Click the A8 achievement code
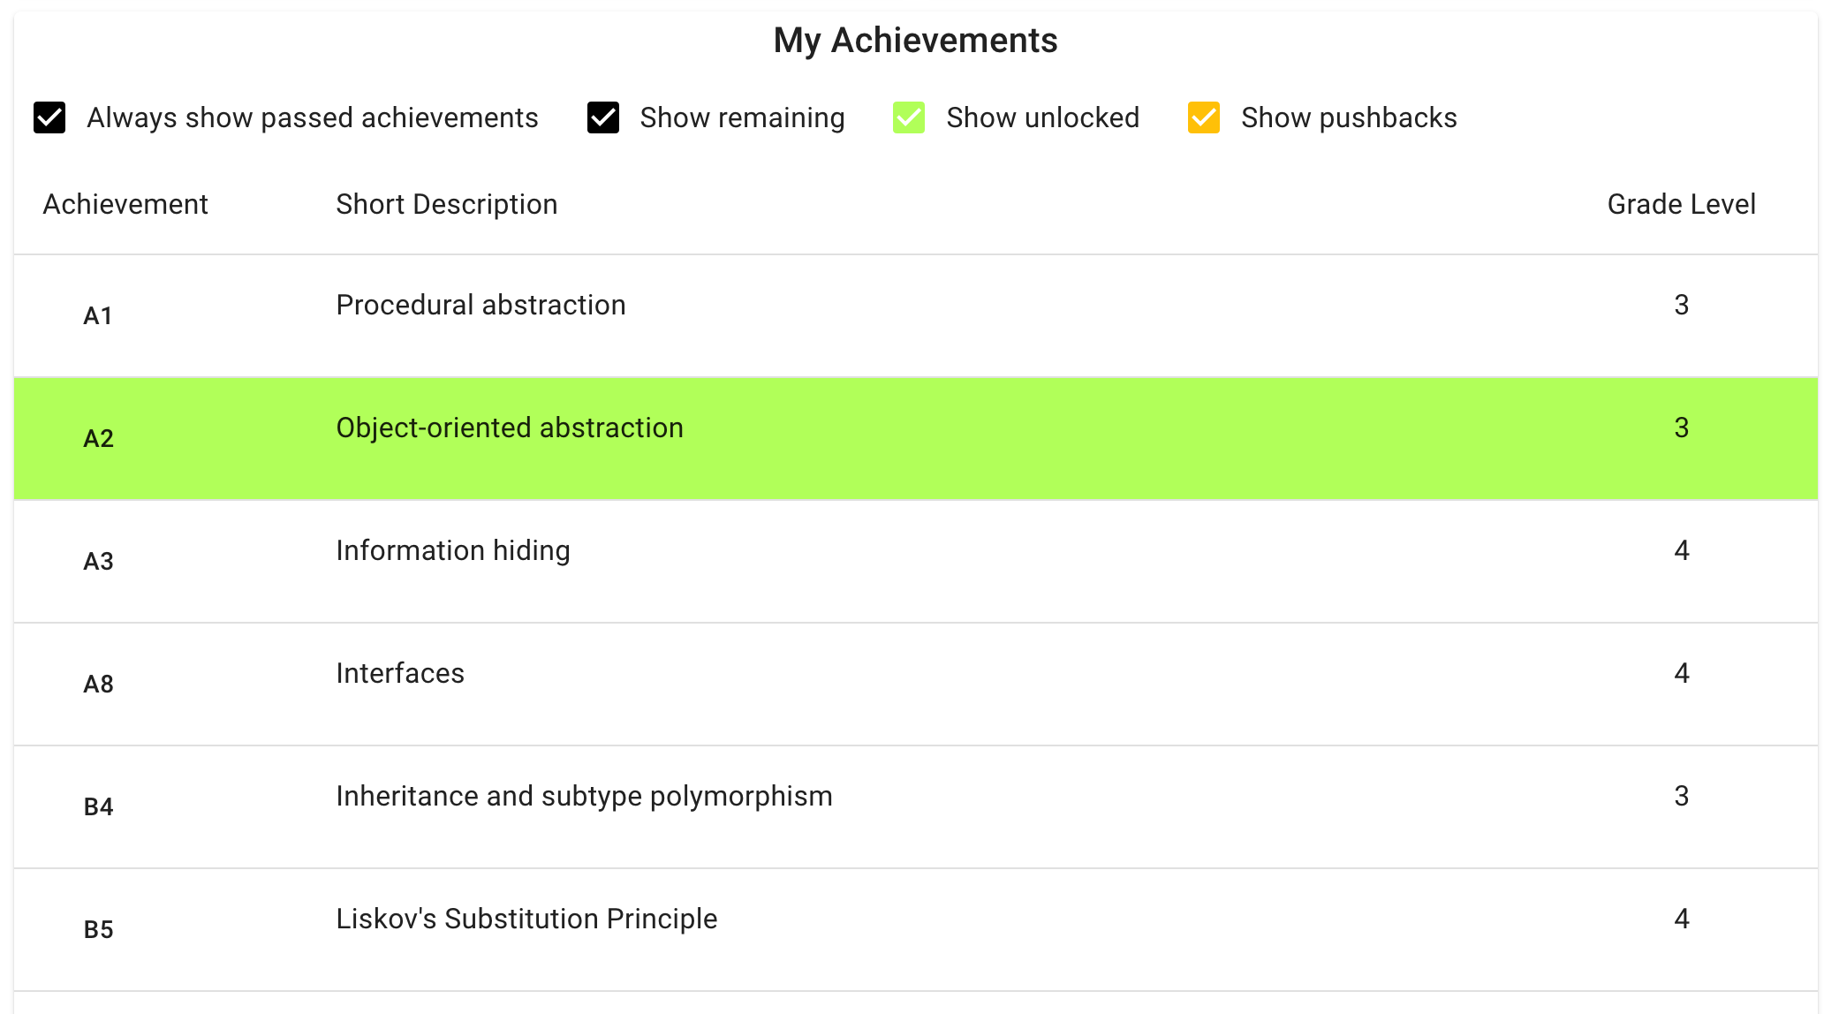The image size is (1839, 1014). [98, 684]
